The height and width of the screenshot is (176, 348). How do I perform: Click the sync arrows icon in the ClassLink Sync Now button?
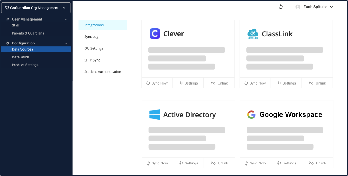pyautogui.click(x=246, y=83)
